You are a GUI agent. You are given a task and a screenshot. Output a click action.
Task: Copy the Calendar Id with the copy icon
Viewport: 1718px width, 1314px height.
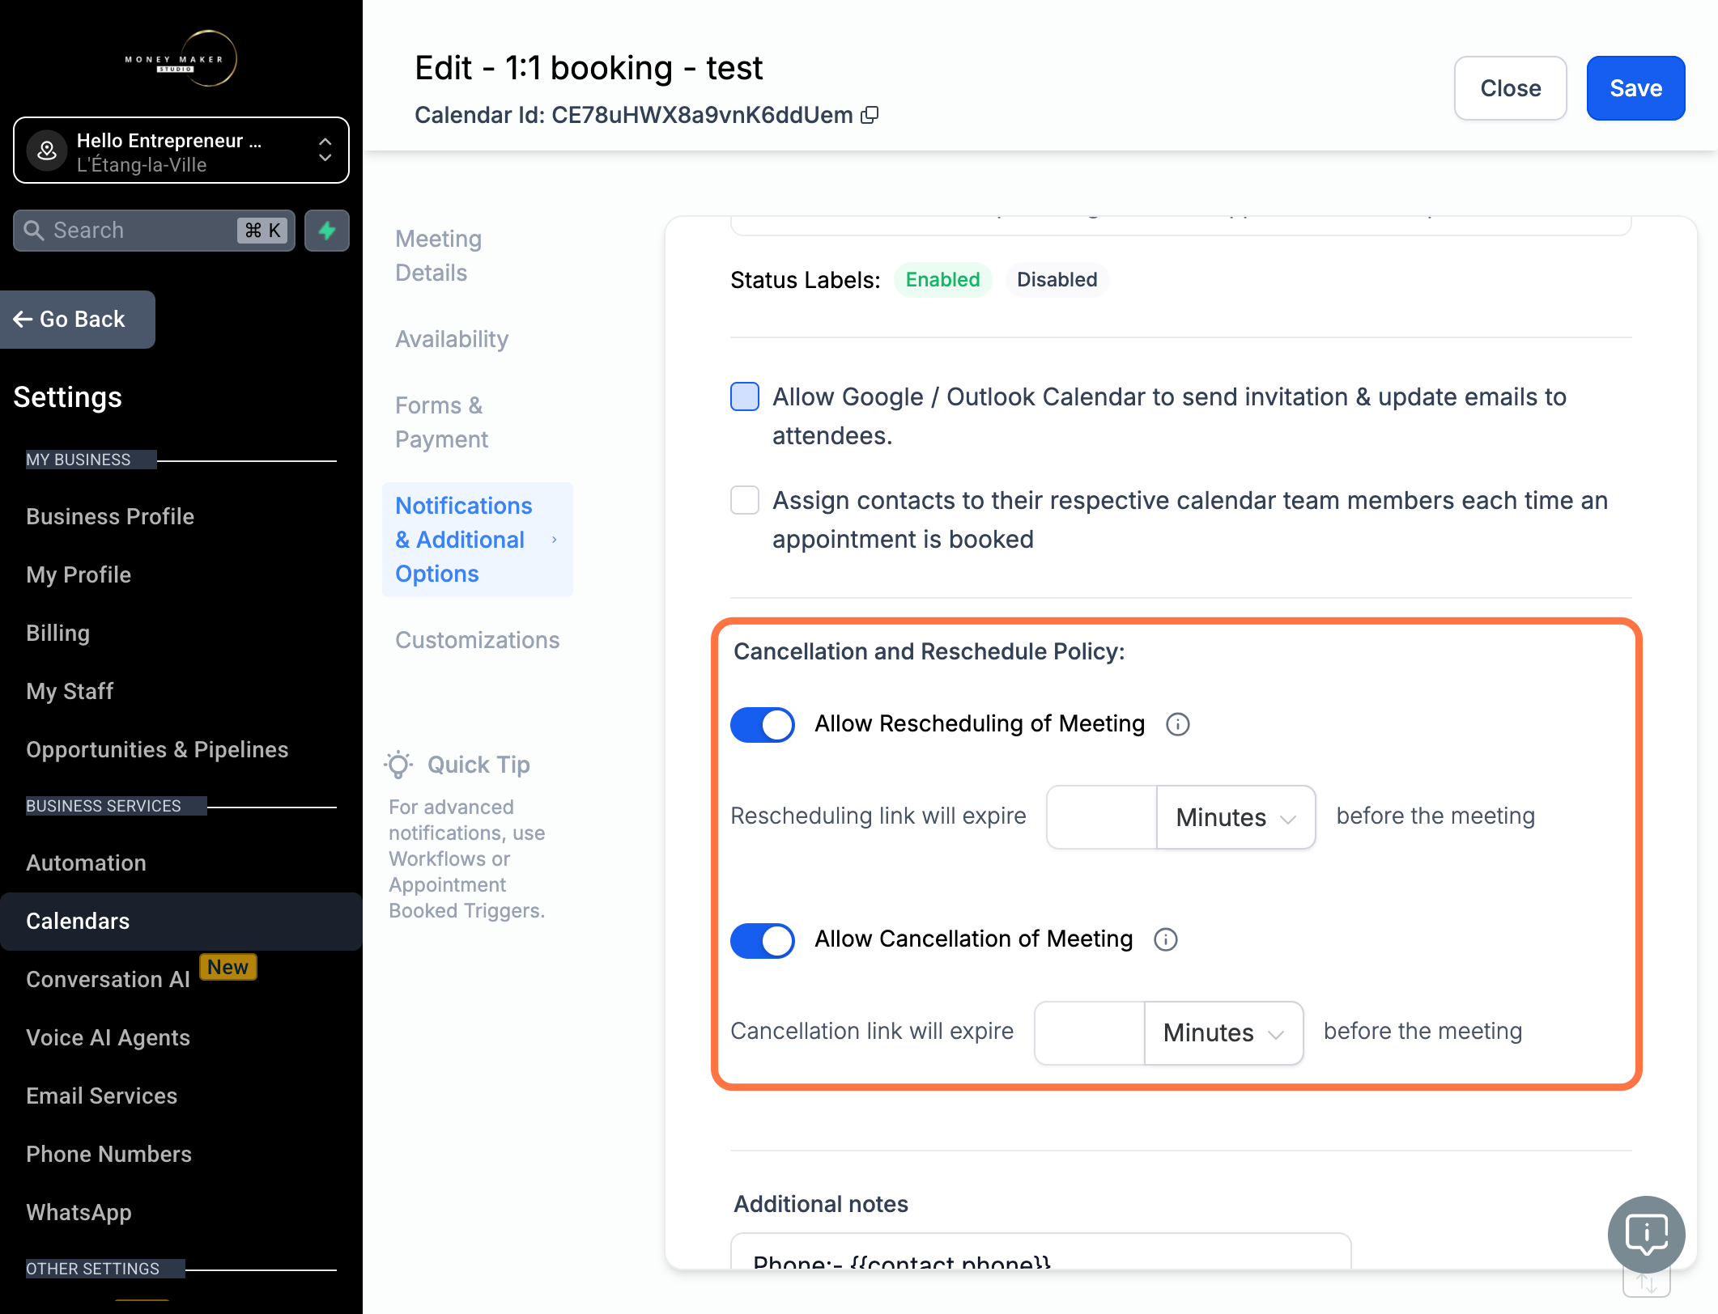(x=870, y=115)
